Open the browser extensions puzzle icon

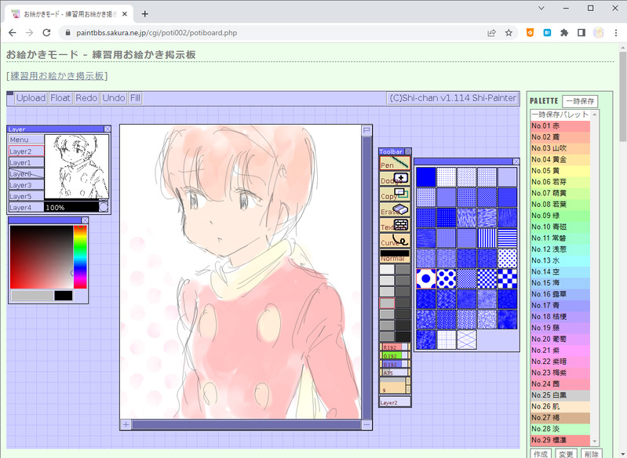[564, 33]
